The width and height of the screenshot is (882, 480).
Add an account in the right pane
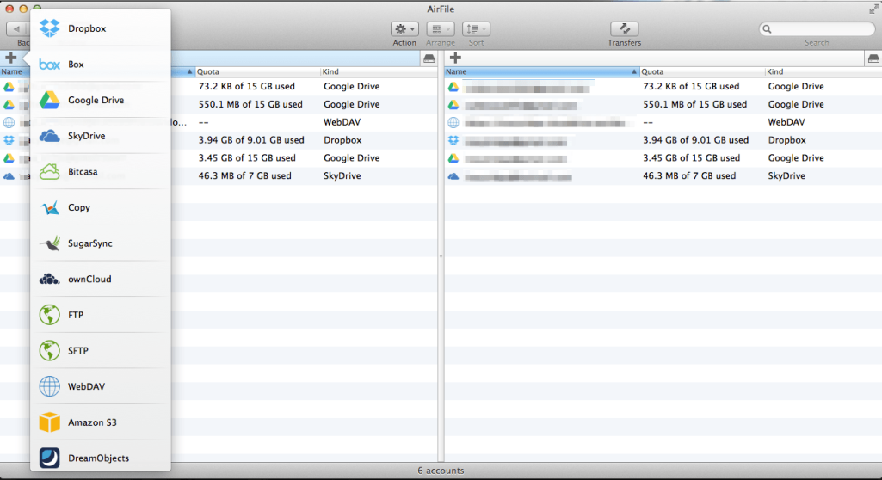coord(455,58)
